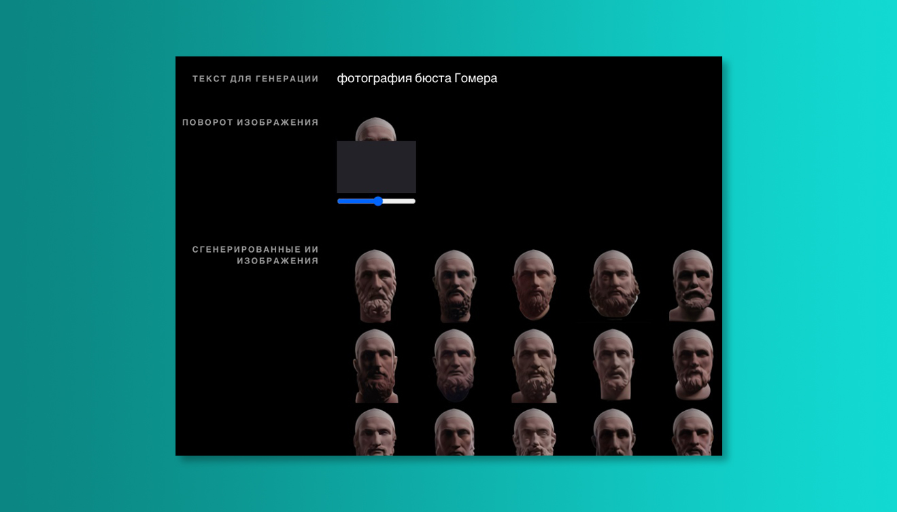
Task: Choose first bust thumbnail in the bottom row
Action: (x=375, y=433)
